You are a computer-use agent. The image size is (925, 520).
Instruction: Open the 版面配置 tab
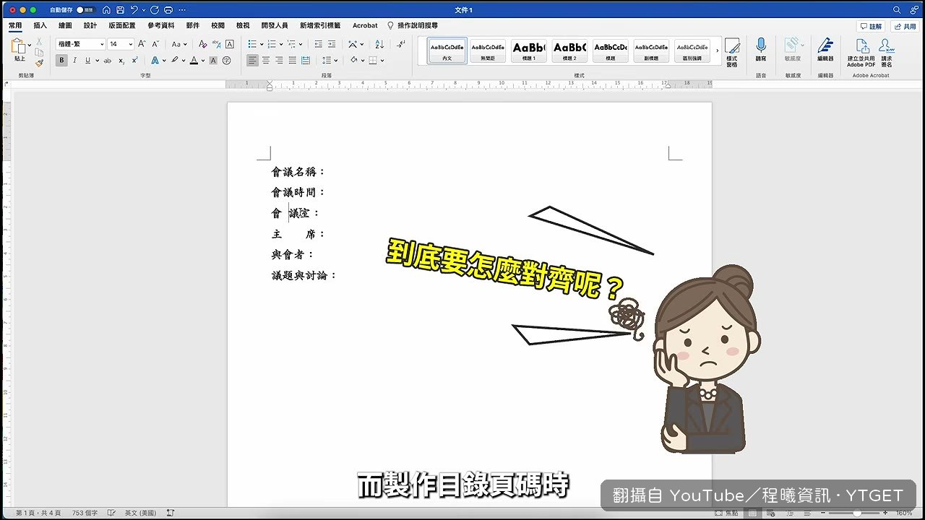(122, 25)
